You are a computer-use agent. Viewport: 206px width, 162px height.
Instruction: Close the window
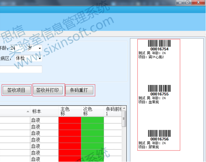click(x=198, y=2)
